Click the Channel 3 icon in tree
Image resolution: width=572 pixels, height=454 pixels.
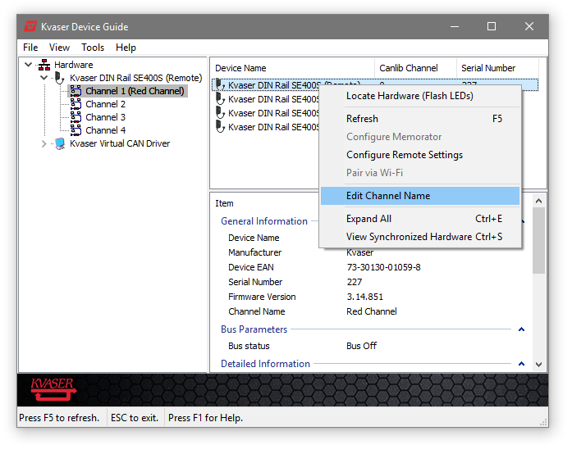(76, 117)
